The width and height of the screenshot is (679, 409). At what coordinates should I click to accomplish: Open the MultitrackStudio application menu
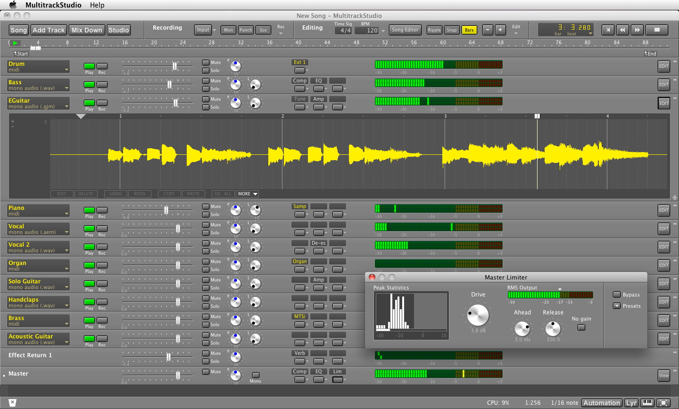point(53,5)
